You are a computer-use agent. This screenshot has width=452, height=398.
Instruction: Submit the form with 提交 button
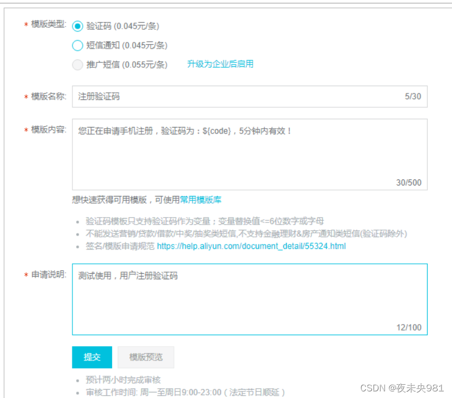(92, 357)
